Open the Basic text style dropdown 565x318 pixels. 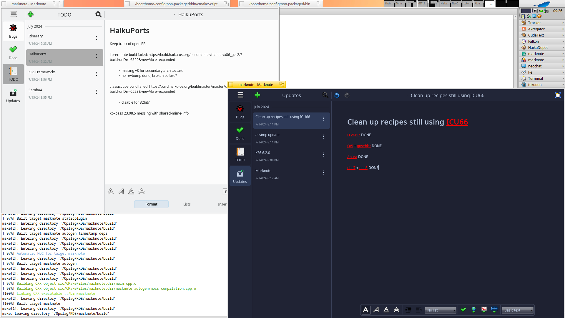coord(518,310)
